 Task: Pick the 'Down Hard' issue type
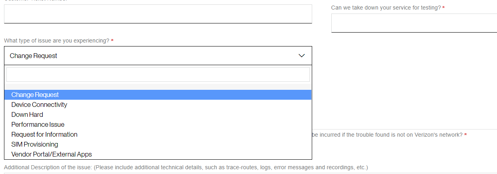point(27,114)
